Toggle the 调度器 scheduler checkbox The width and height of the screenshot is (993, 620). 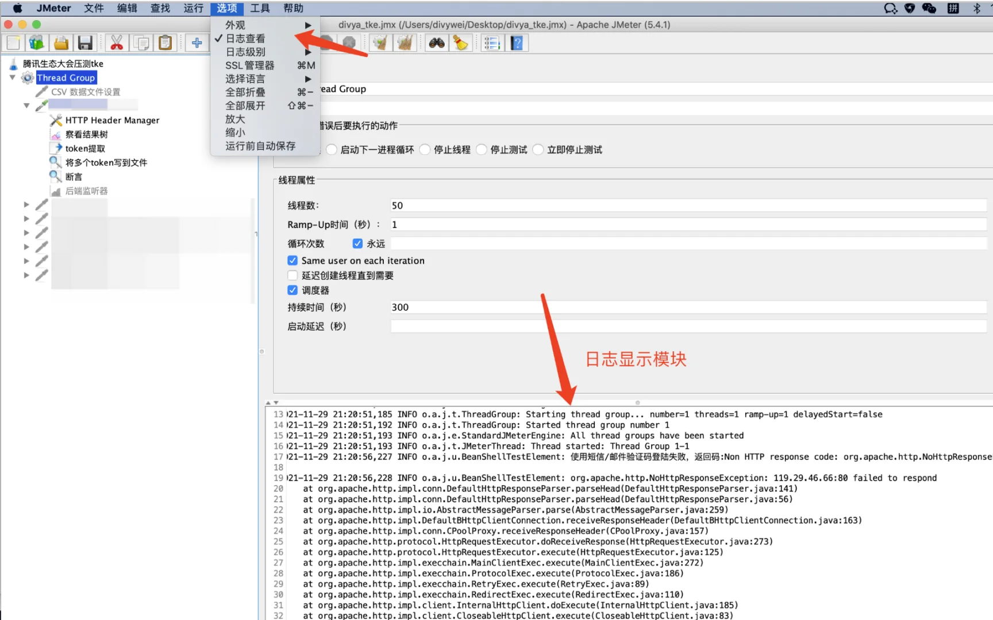(292, 290)
